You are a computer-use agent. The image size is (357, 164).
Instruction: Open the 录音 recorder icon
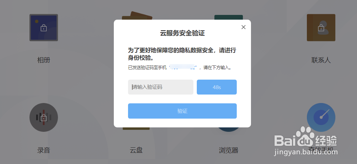click(43, 117)
